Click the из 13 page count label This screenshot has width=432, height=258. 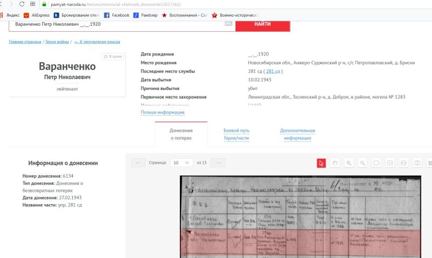[x=201, y=163]
